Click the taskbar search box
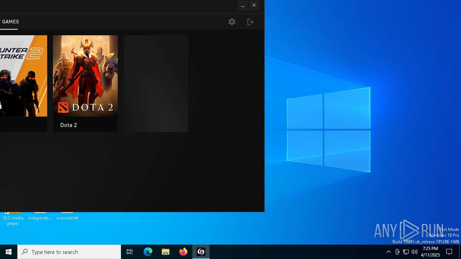461x259 pixels. coord(69,252)
